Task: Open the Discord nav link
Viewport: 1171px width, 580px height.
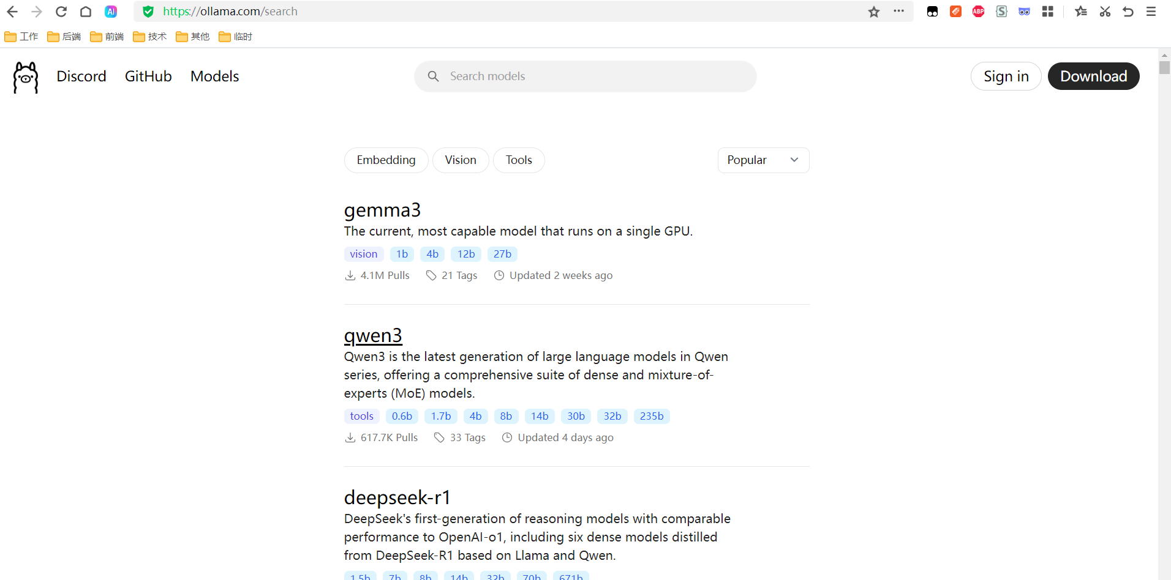Action: (x=81, y=76)
